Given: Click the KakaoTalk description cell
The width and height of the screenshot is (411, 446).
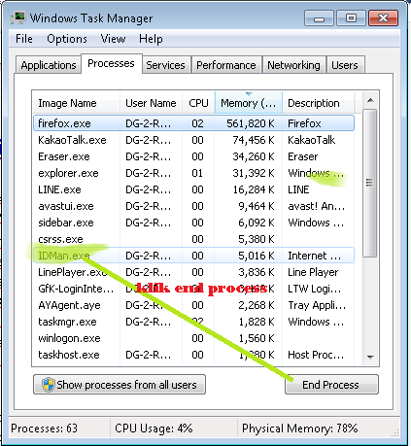Looking at the screenshot, I should pos(312,140).
